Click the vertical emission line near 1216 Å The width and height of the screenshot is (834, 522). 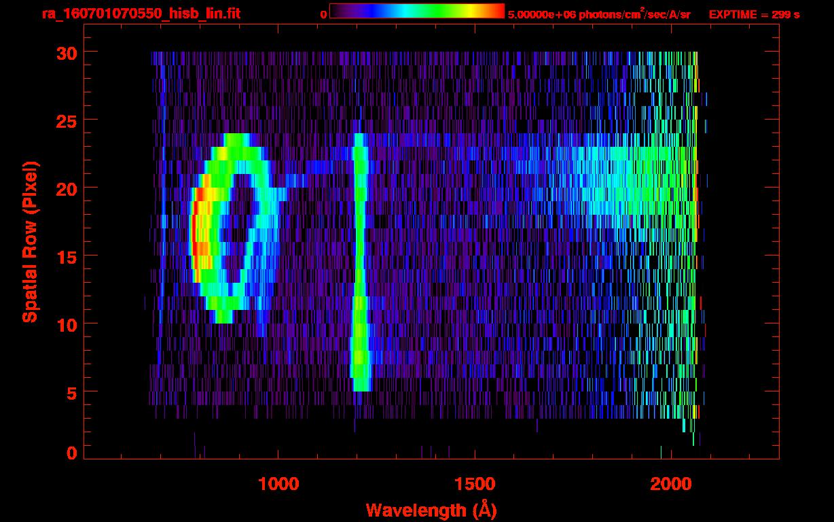tap(359, 262)
